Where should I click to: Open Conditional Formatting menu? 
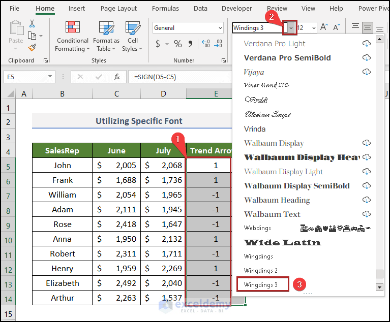pos(72,36)
